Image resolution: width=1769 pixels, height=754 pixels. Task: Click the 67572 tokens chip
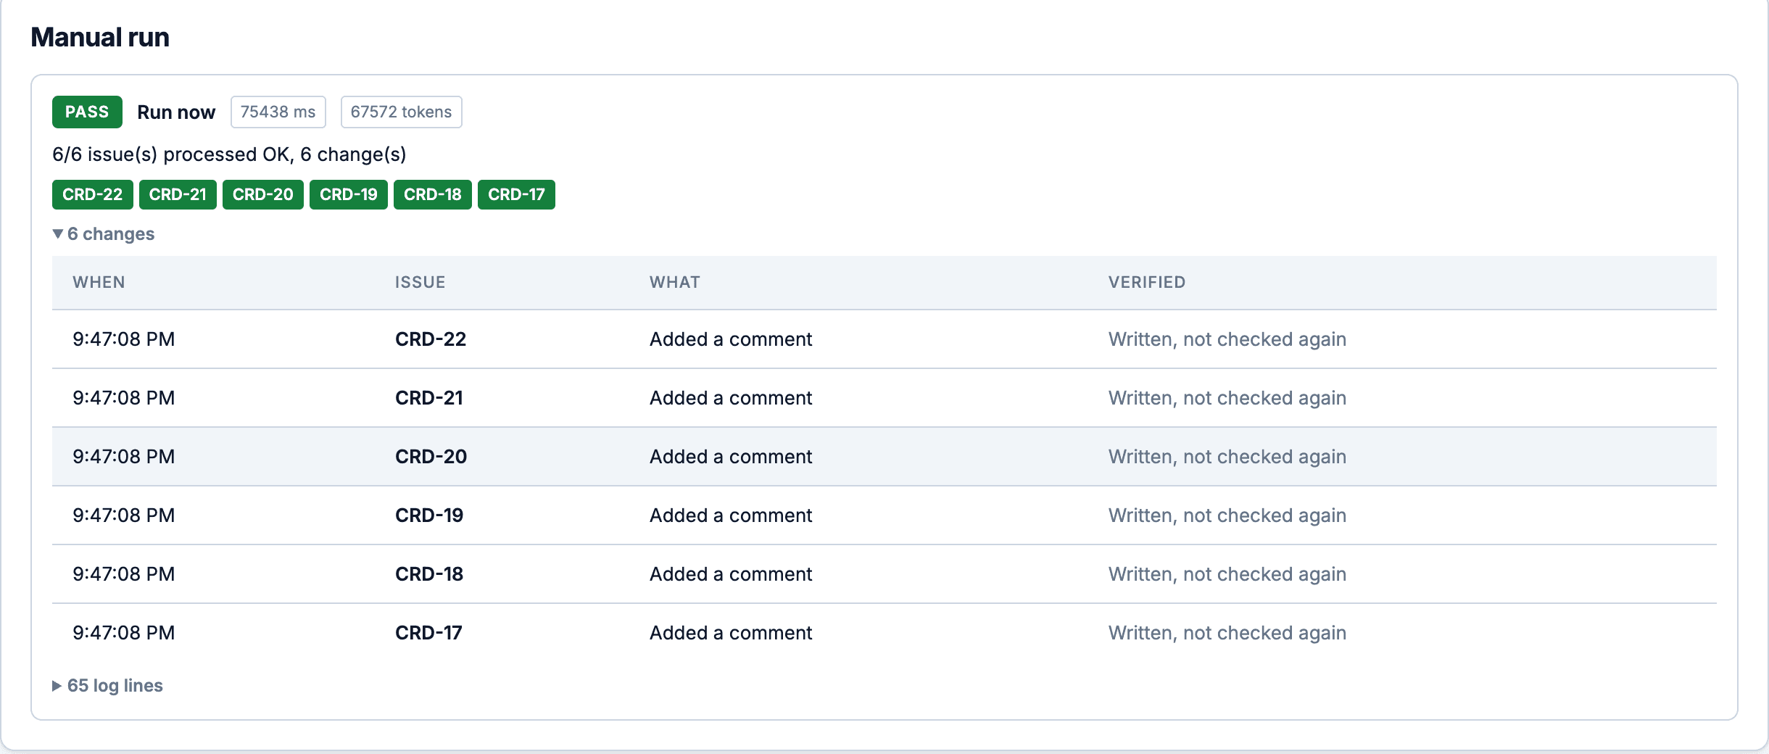tap(402, 112)
